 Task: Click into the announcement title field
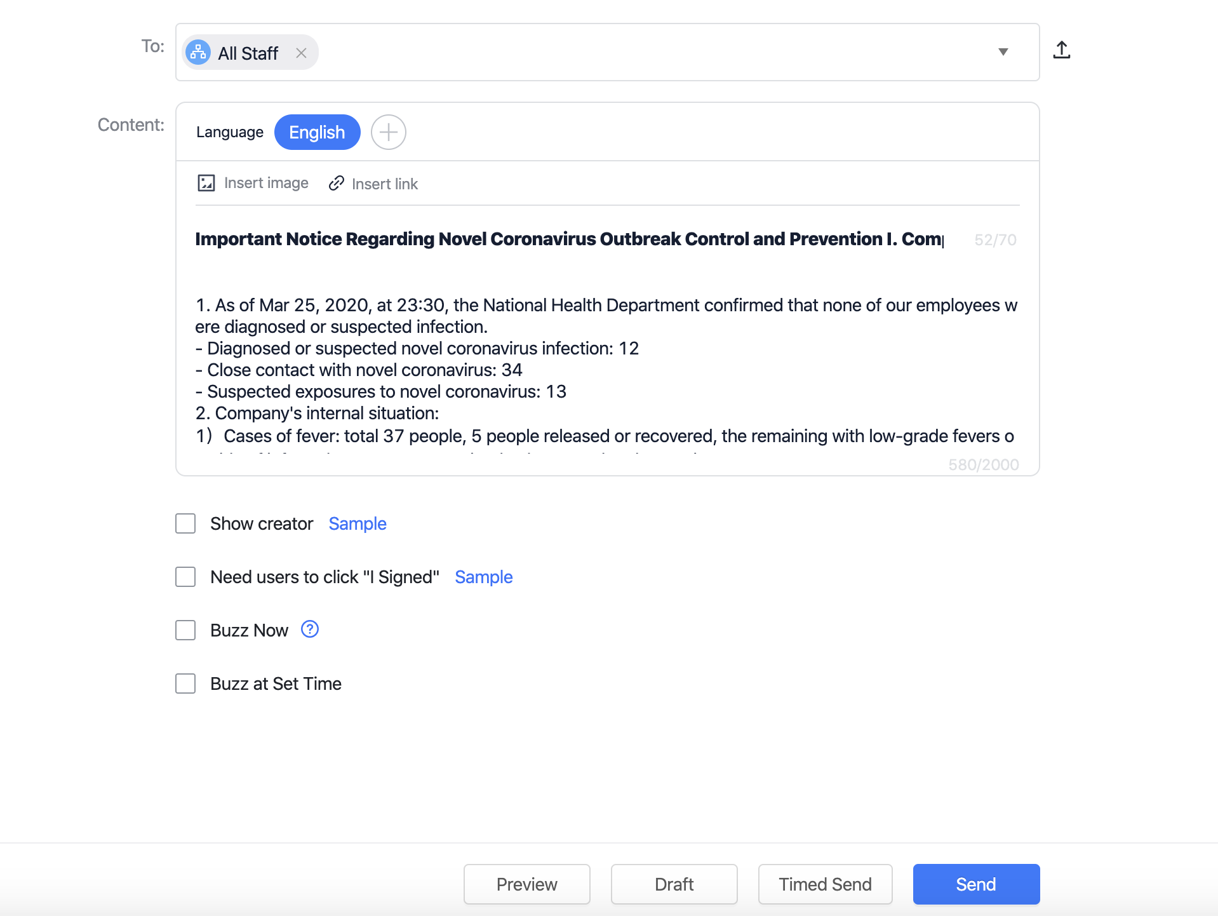pyautogui.click(x=570, y=239)
